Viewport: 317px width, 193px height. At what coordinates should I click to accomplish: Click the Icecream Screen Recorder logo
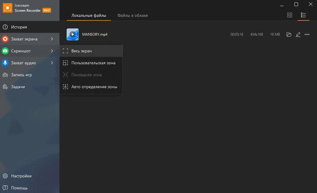pyautogui.click(x=7, y=8)
